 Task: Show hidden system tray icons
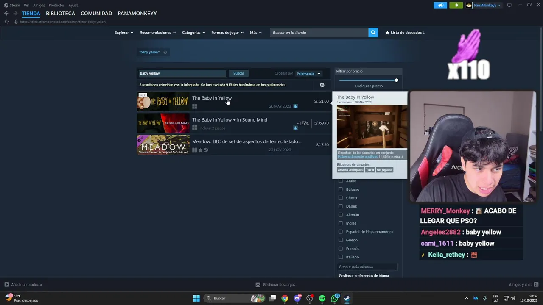(x=467, y=298)
